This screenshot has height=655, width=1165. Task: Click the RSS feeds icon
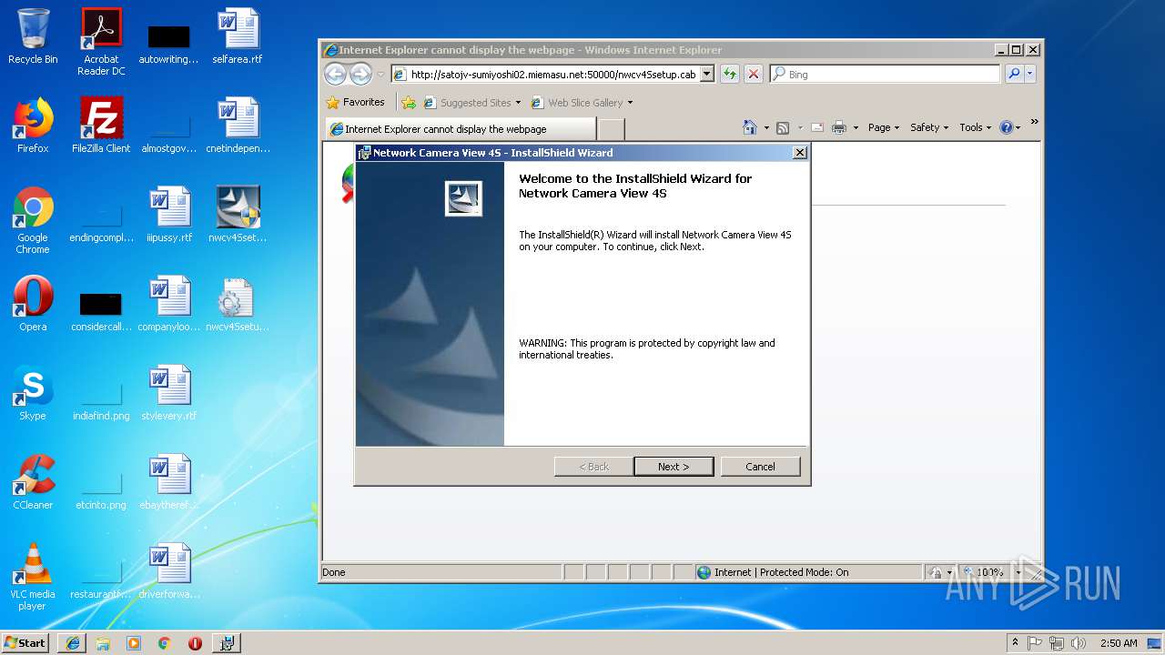coord(783,127)
